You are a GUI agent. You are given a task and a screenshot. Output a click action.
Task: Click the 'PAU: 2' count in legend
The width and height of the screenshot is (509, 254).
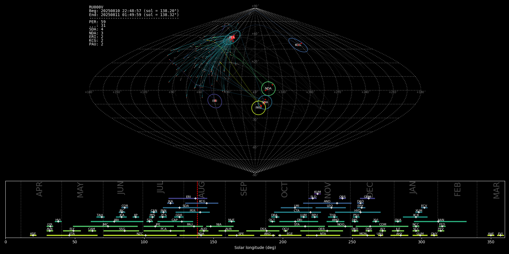pyautogui.click(x=96, y=44)
